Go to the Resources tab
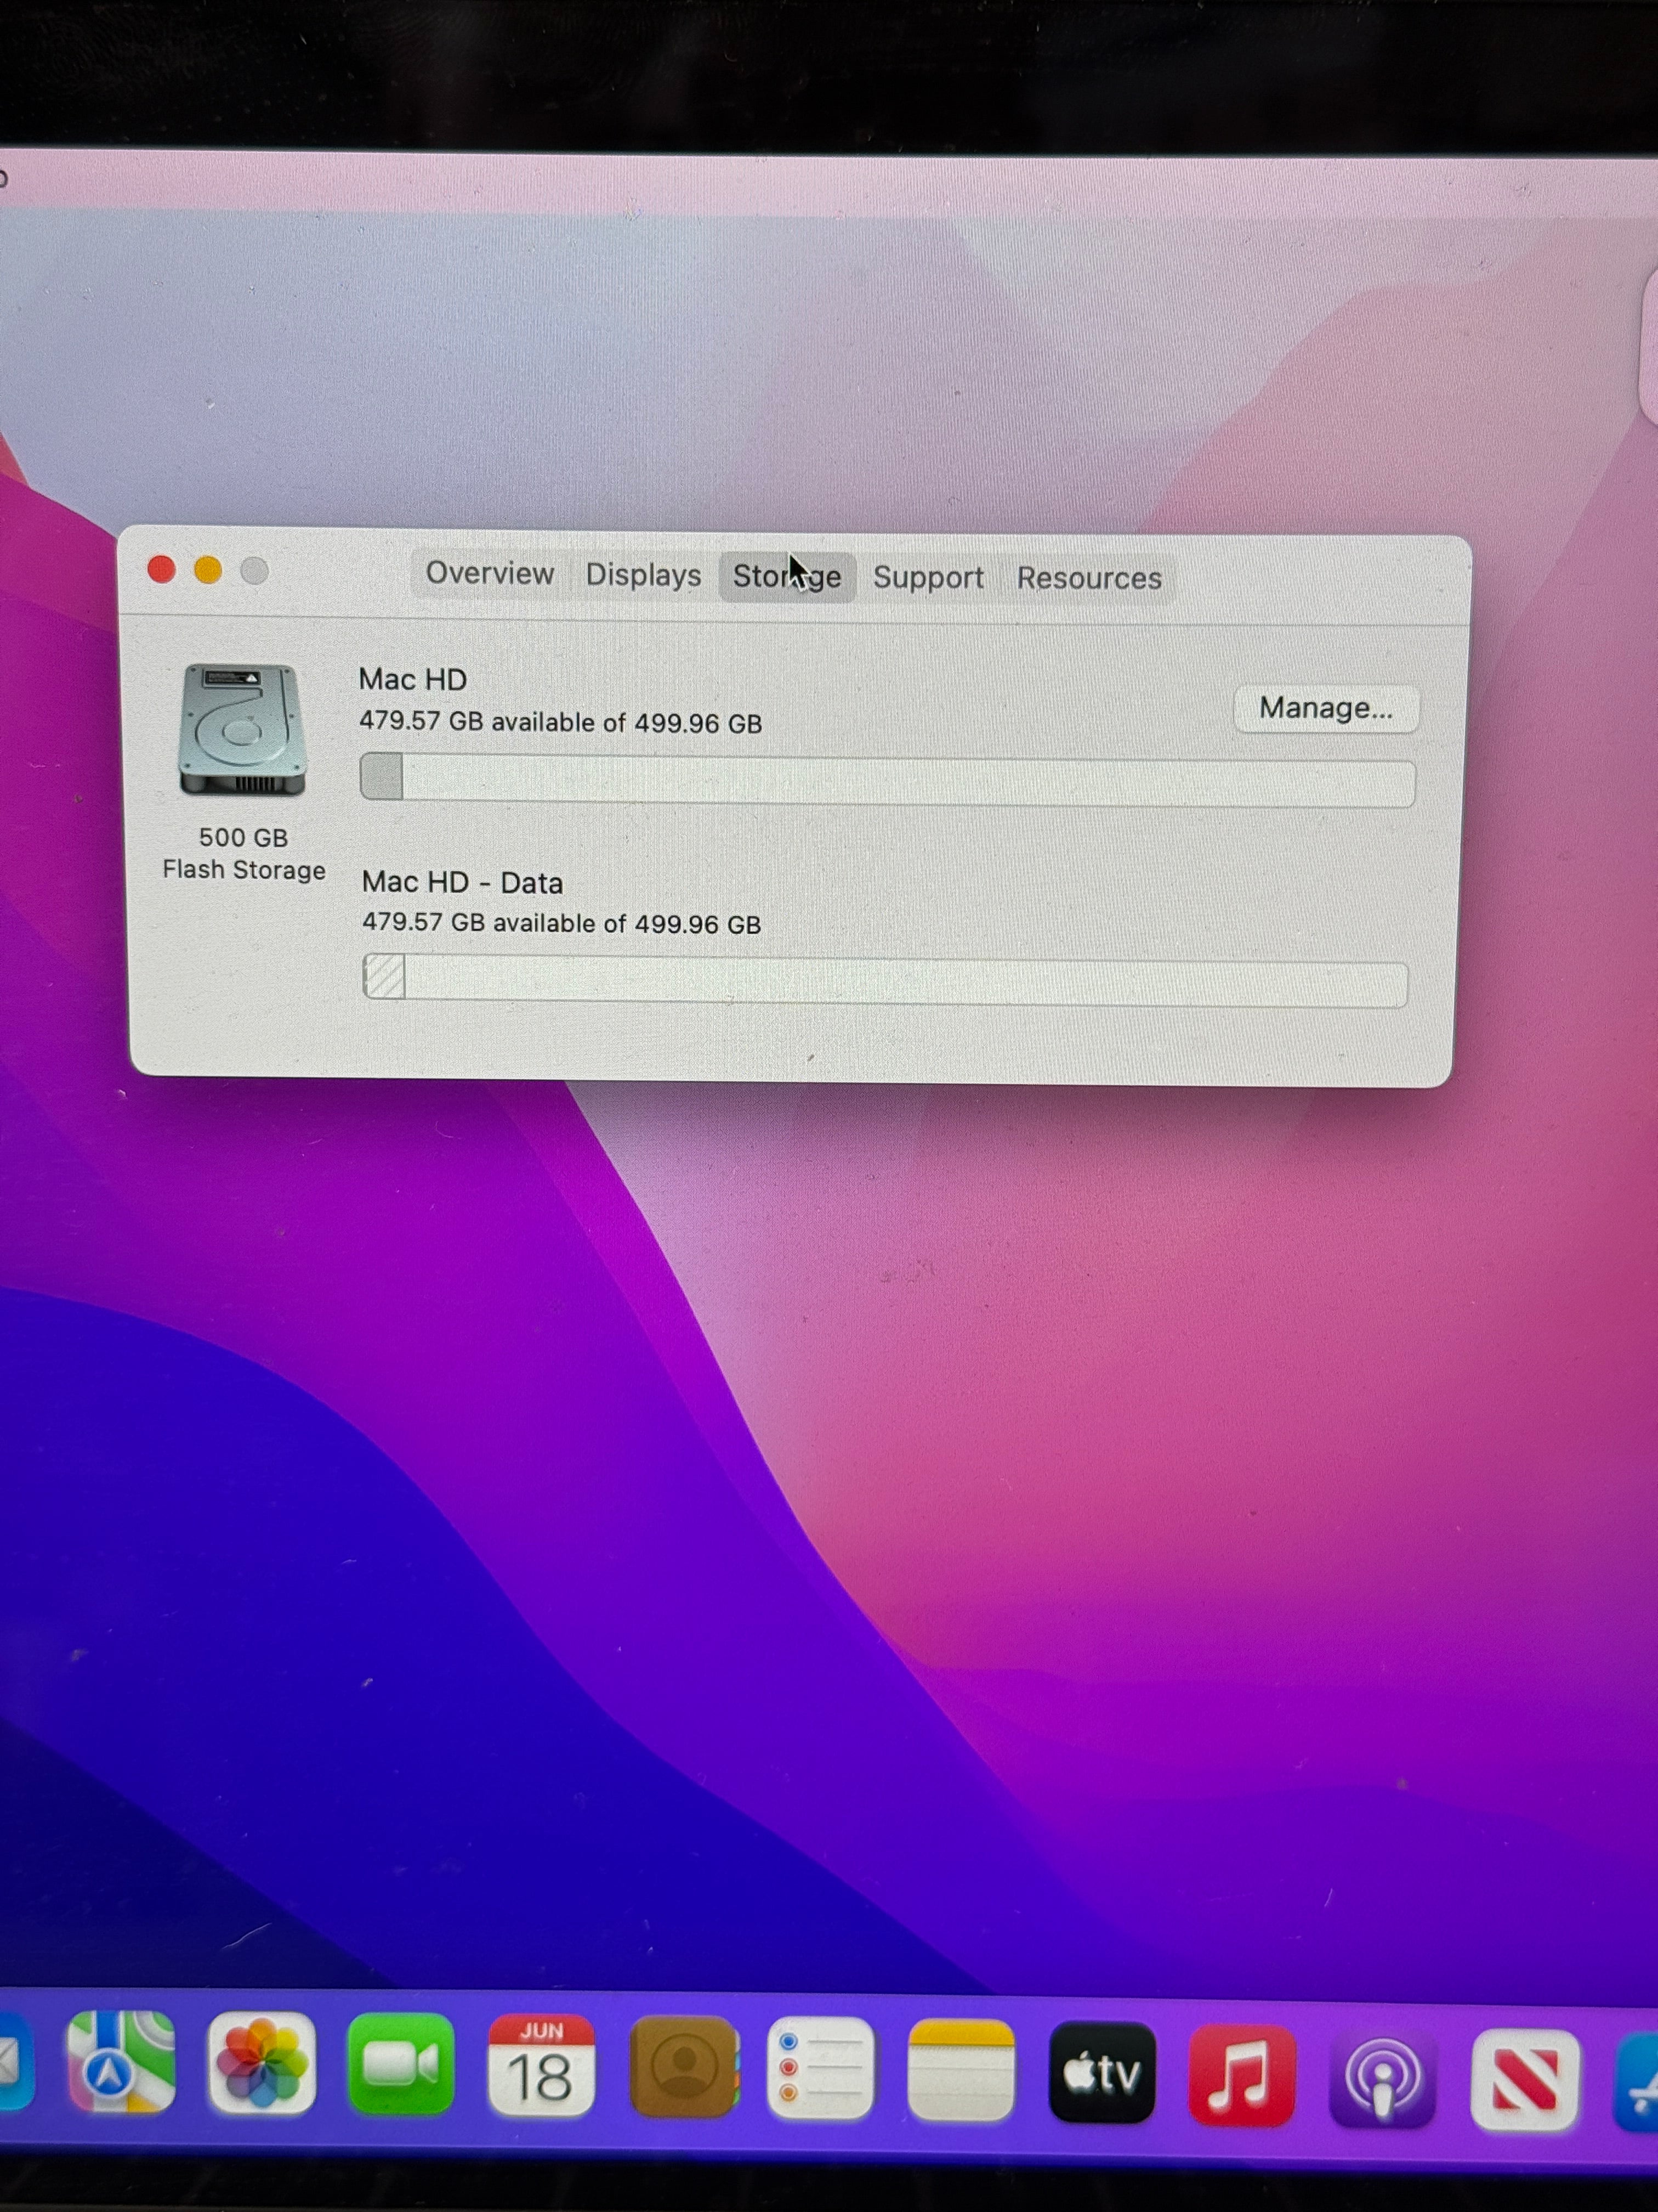This screenshot has width=1658, height=2212. [1089, 579]
